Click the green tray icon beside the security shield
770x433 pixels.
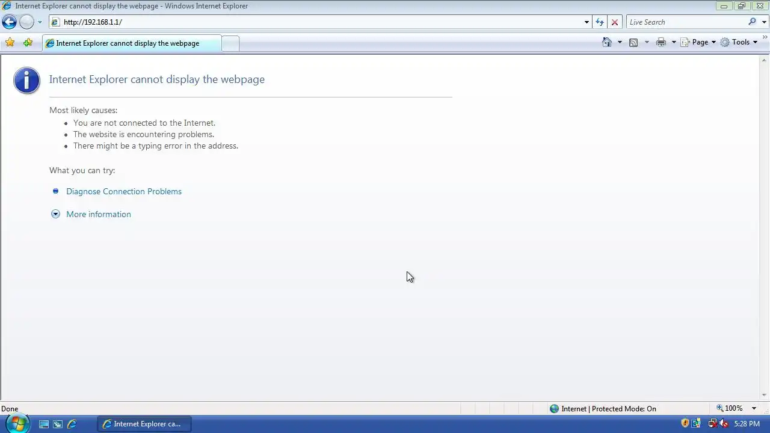(697, 423)
